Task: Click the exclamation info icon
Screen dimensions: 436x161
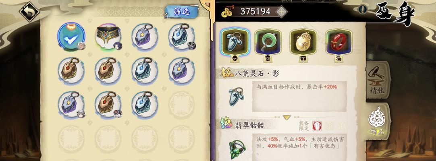Action: 362,10
